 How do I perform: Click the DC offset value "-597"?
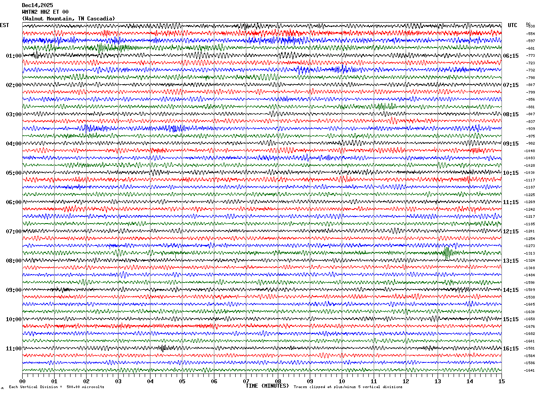click(530, 41)
